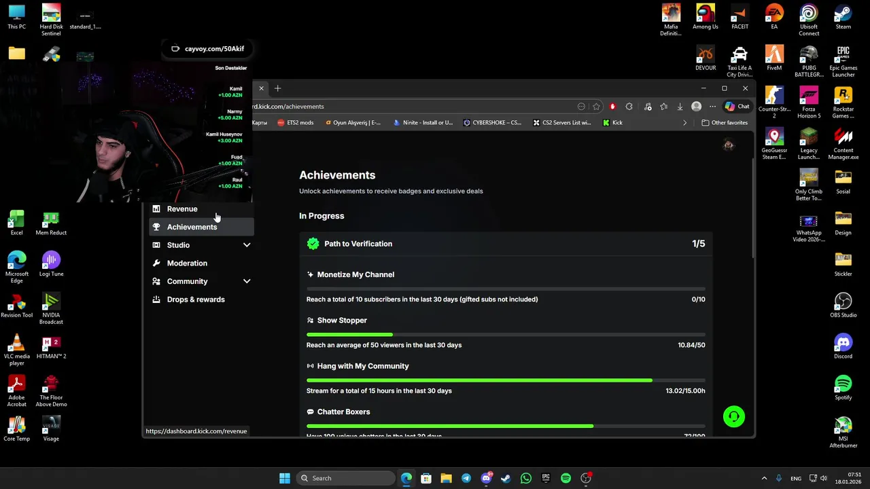870x489 pixels.
Task: Click the Show Stopper progress bar
Action: coord(506,334)
